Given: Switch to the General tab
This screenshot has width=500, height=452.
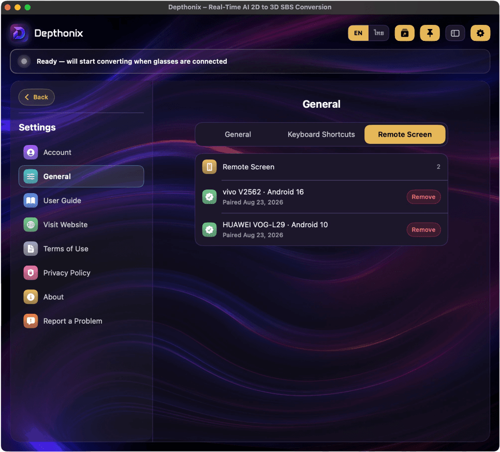Looking at the screenshot, I should click(x=238, y=134).
